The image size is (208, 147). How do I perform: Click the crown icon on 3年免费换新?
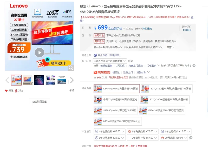click(x=129, y=131)
